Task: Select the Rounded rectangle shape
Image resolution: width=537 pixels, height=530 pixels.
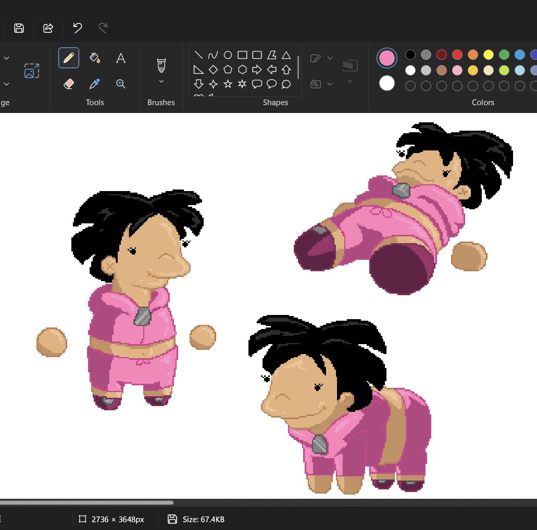Action: 257,55
